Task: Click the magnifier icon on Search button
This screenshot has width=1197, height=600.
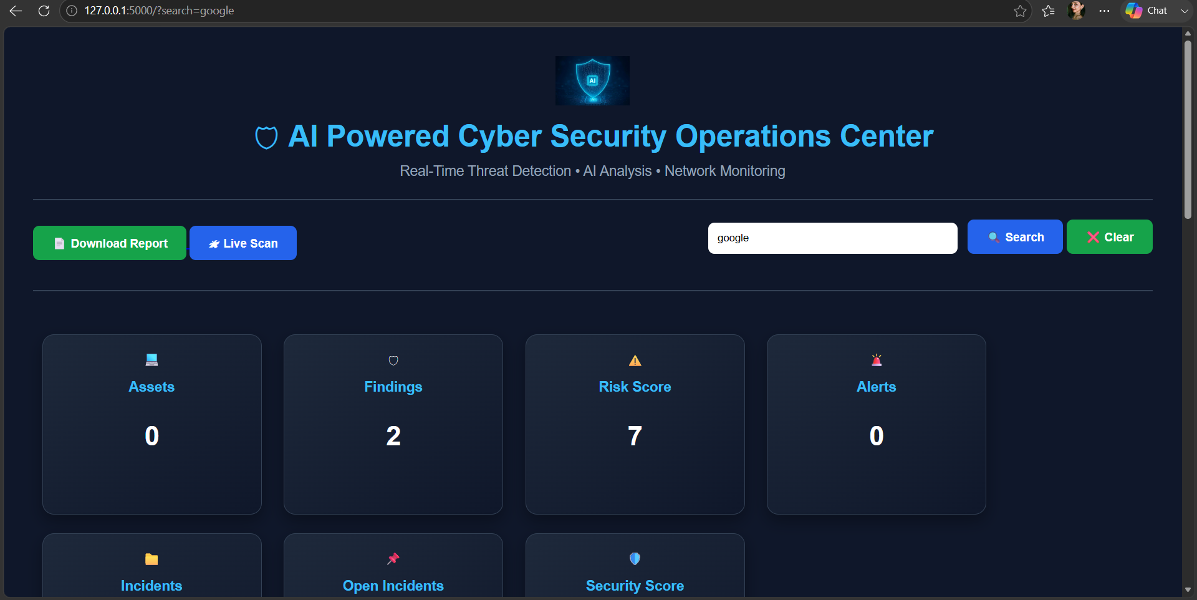Action: coord(994,237)
